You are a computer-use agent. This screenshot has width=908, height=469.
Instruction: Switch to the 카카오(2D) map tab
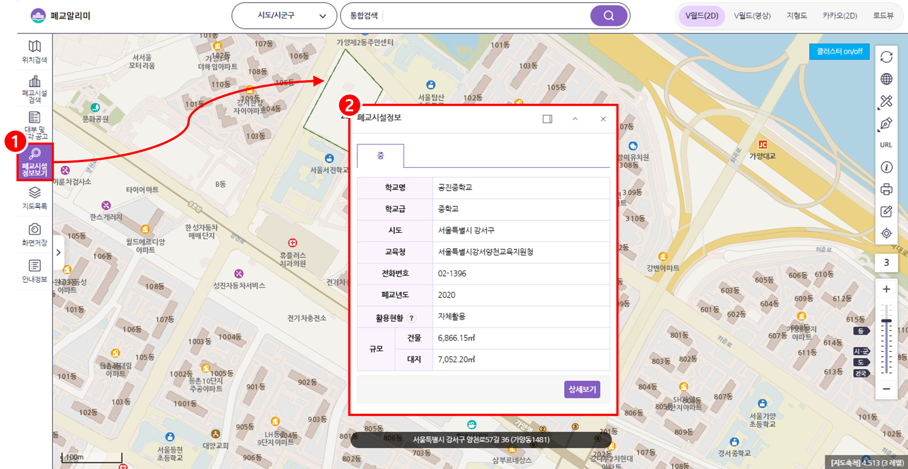pos(840,15)
